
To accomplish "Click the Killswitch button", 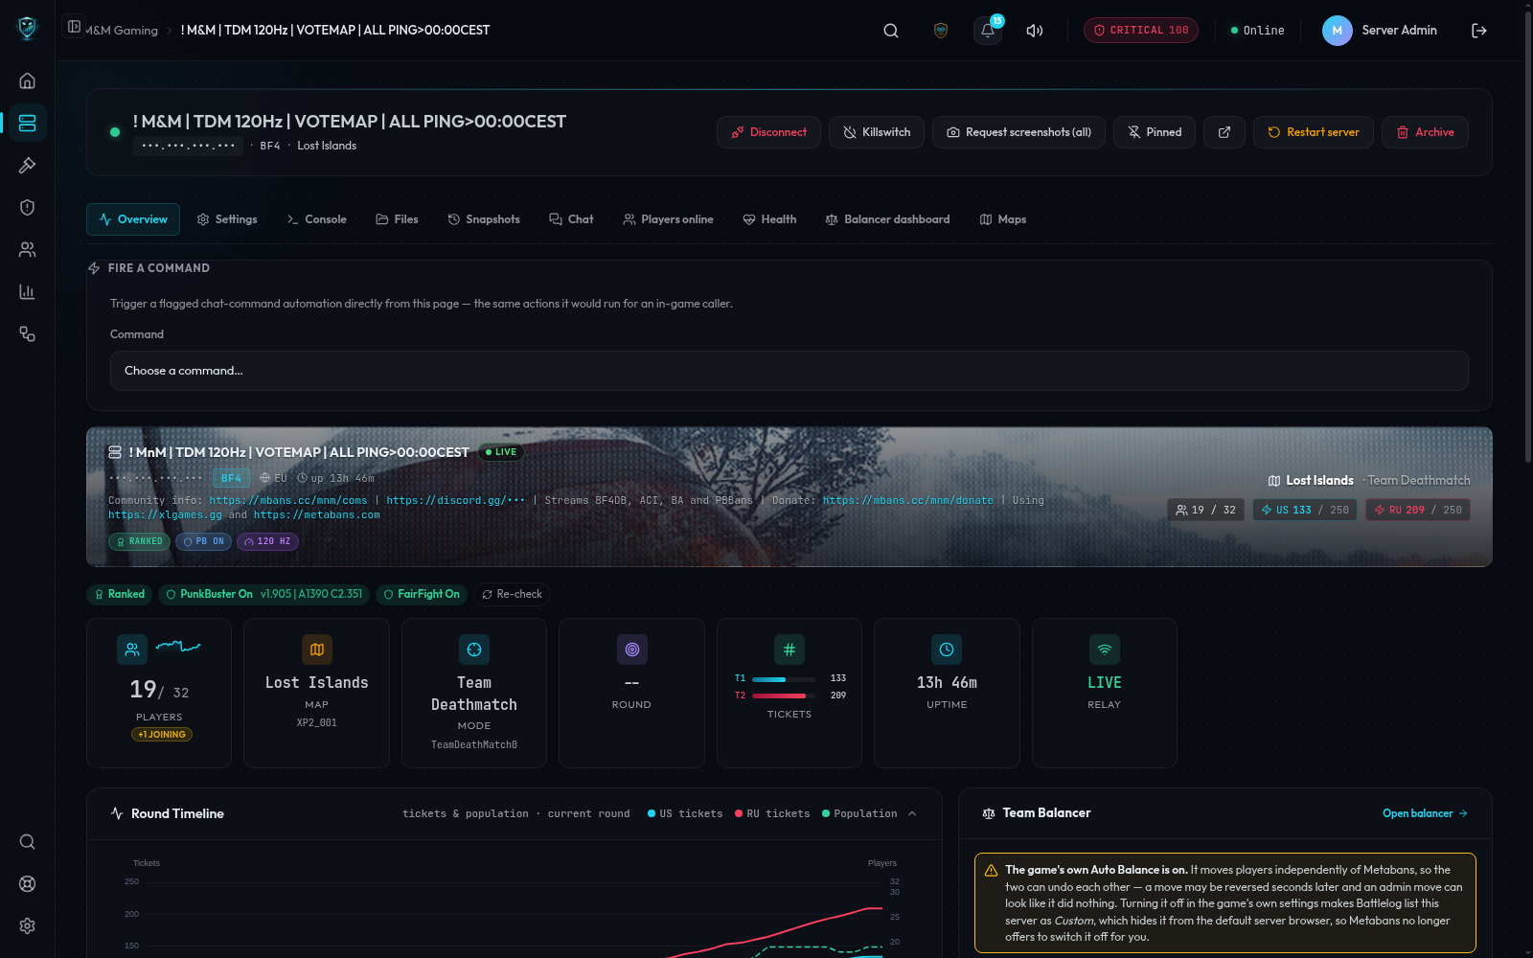I will point(877,132).
